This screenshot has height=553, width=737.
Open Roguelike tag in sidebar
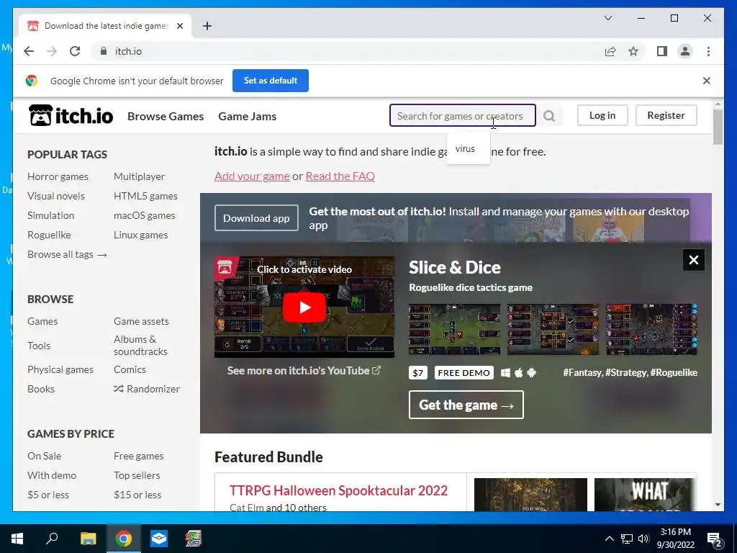coord(49,235)
